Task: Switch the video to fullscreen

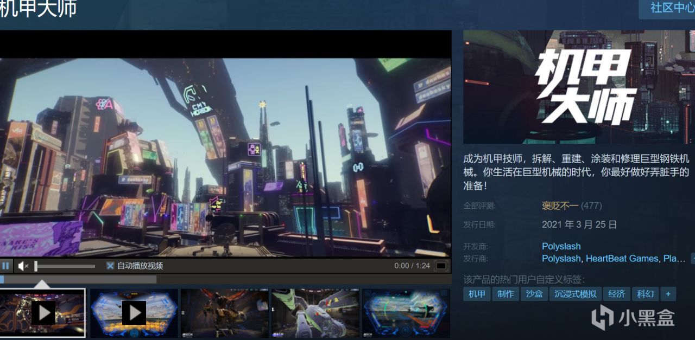Action: [441, 266]
